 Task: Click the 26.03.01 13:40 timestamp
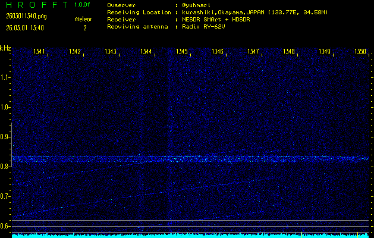[23, 27]
